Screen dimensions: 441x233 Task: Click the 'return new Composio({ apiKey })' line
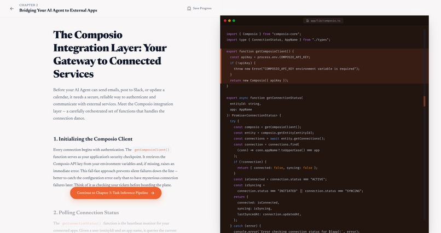coord(259,80)
